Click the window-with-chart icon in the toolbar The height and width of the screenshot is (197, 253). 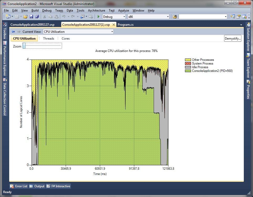(x=244, y=17)
